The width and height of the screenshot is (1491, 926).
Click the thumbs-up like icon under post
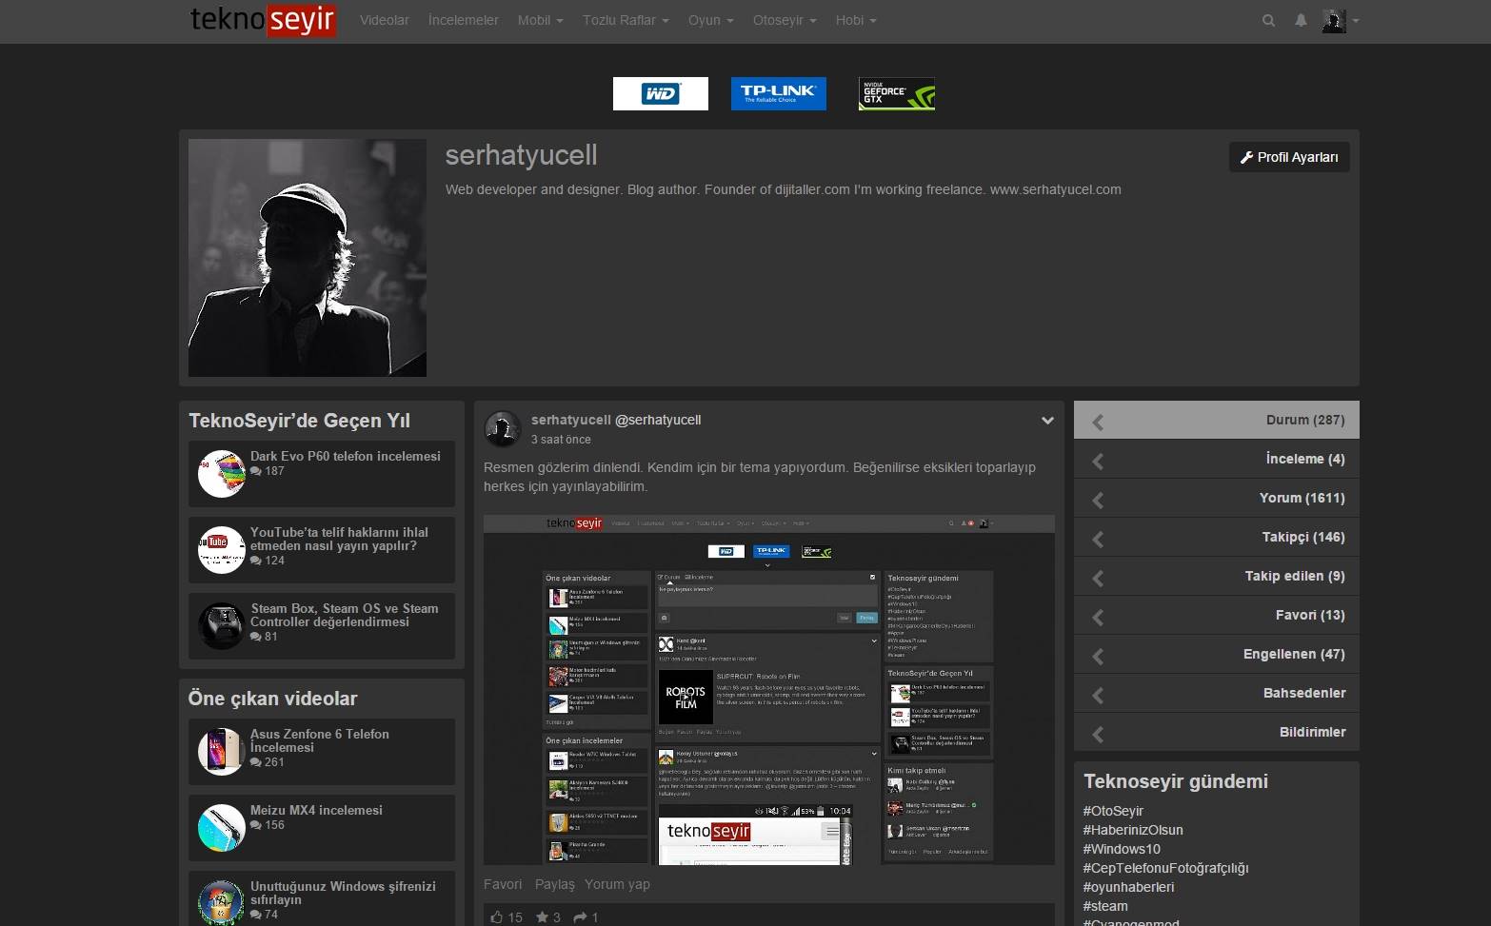[x=497, y=916]
